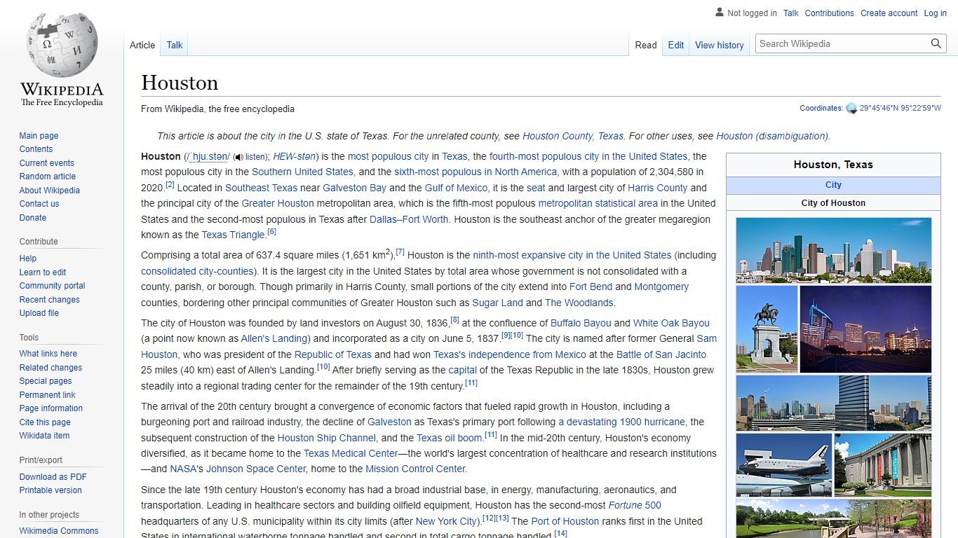Open Wikimedia Commons link
The width and height of the screenshot is (958, 538).
coord(59,531)
